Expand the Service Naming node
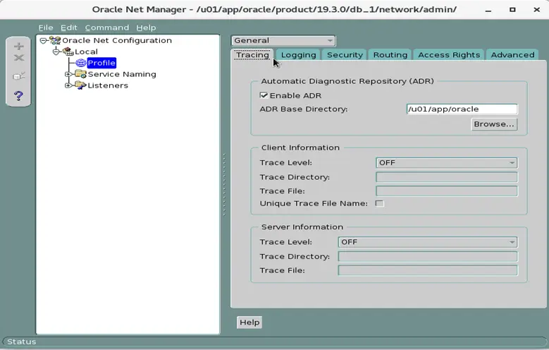 click(68, 74)
